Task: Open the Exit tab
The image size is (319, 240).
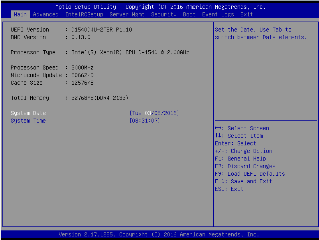Action: click(x=246, y=14)
